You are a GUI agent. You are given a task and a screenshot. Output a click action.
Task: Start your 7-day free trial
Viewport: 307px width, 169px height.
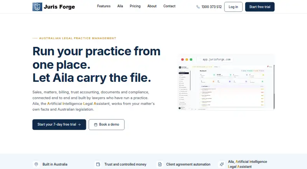(x=59, y=124)
